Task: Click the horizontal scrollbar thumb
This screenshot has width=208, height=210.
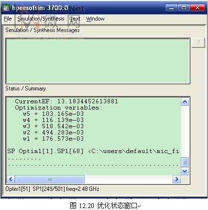Action: point(50,179)
